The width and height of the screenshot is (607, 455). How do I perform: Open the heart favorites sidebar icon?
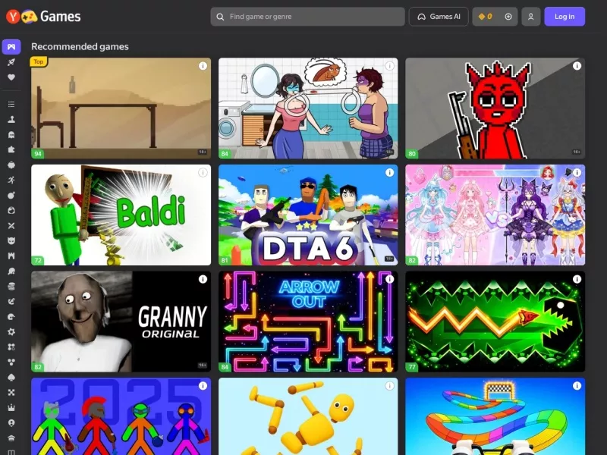[x=11, y=77]
